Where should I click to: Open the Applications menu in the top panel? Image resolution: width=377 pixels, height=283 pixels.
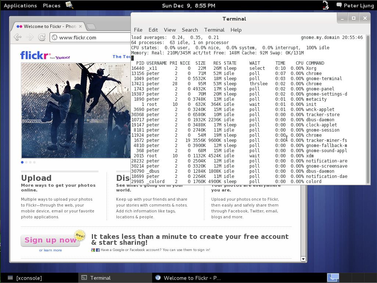click(20, 5)
